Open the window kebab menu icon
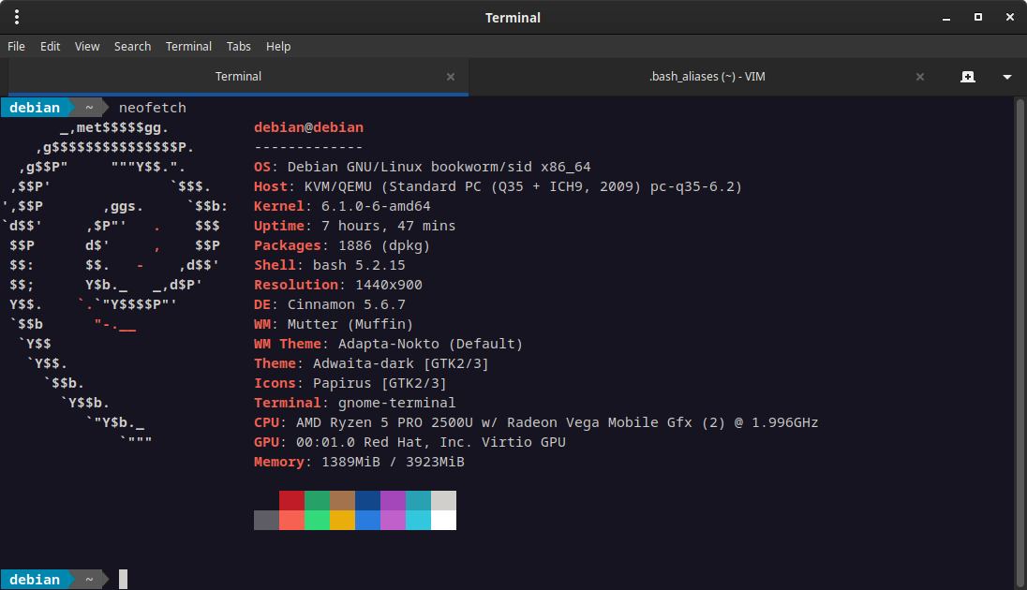Viewport: 1027px width, 590px height. (x=17, y=17)
